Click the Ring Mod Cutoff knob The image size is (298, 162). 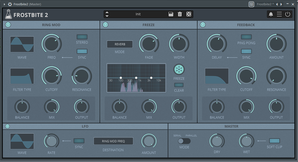click(52, 76)
